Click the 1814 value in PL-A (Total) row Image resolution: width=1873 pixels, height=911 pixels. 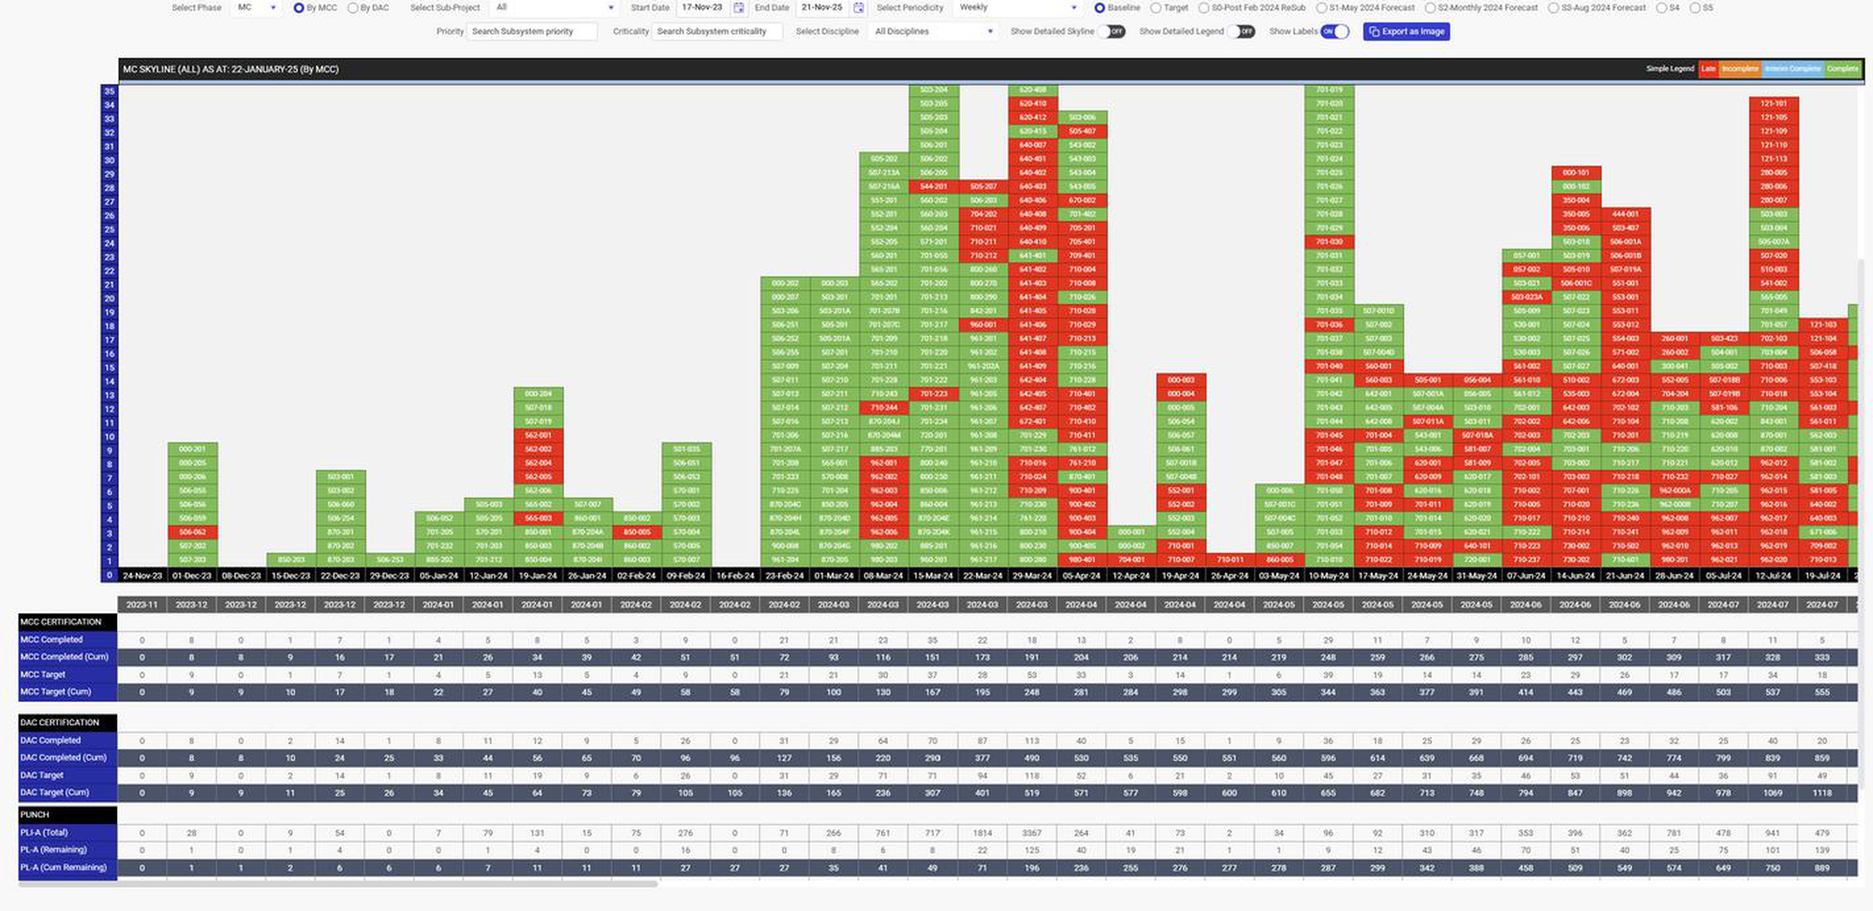coord(982,832)
